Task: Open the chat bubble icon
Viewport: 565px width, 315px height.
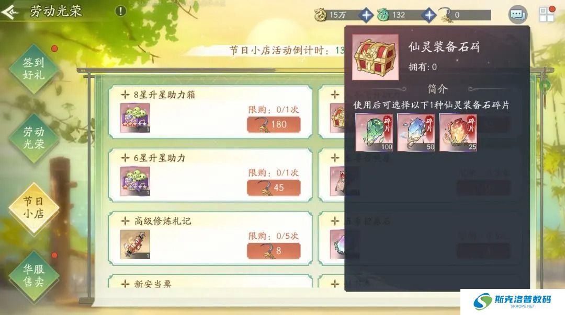Action: (x=517, y=15)
